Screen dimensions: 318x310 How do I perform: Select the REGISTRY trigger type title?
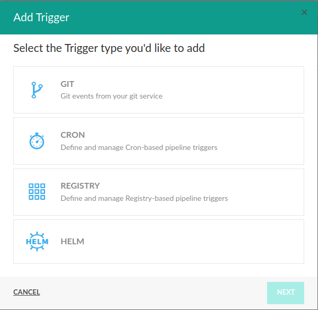[x=80, y=185]
